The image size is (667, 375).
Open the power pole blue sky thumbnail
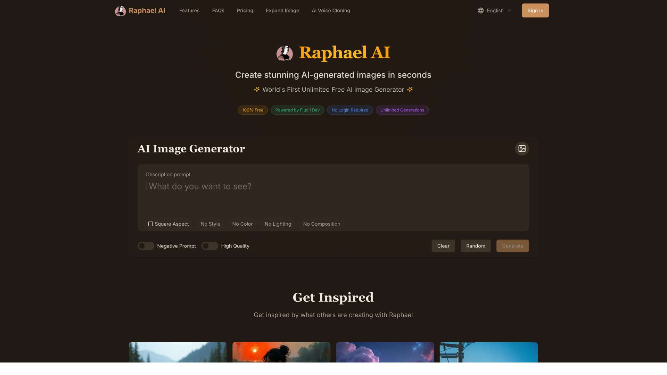tap(489, 352)
